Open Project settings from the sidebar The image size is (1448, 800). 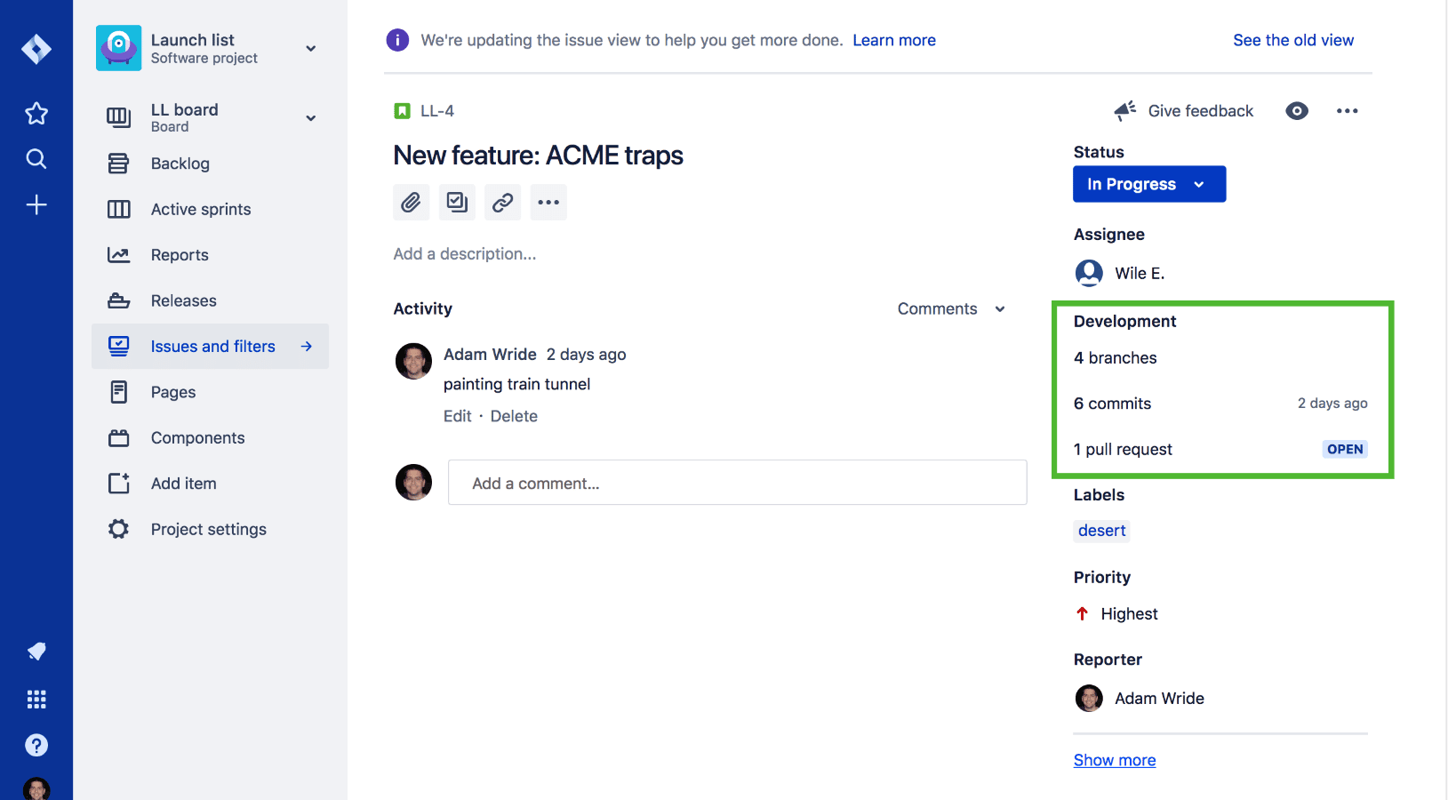click(208, 529)
